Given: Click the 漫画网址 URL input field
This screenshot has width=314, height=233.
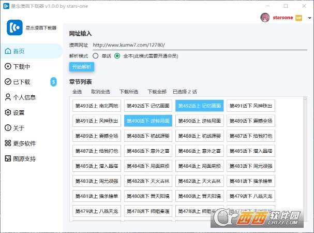Looking at the screenshot, I should tap(200, 45).
